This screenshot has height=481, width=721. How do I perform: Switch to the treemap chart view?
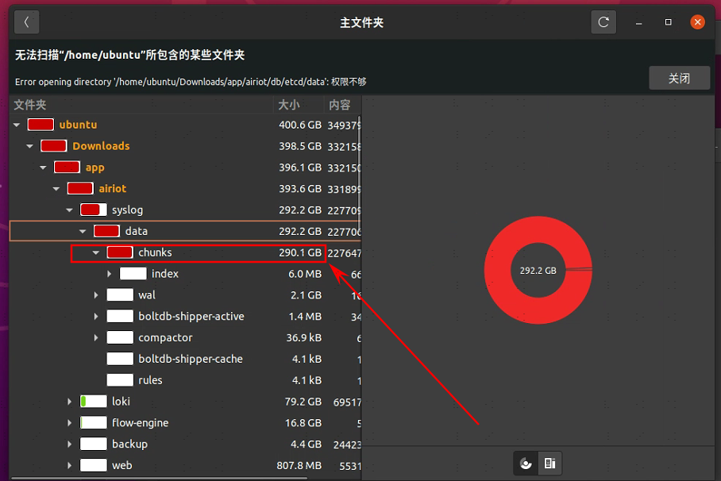(549, 464)
